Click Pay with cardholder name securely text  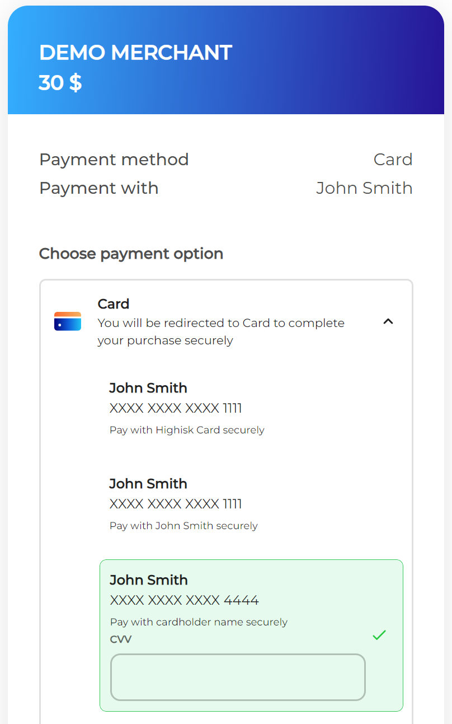click(x=199, y=622)
